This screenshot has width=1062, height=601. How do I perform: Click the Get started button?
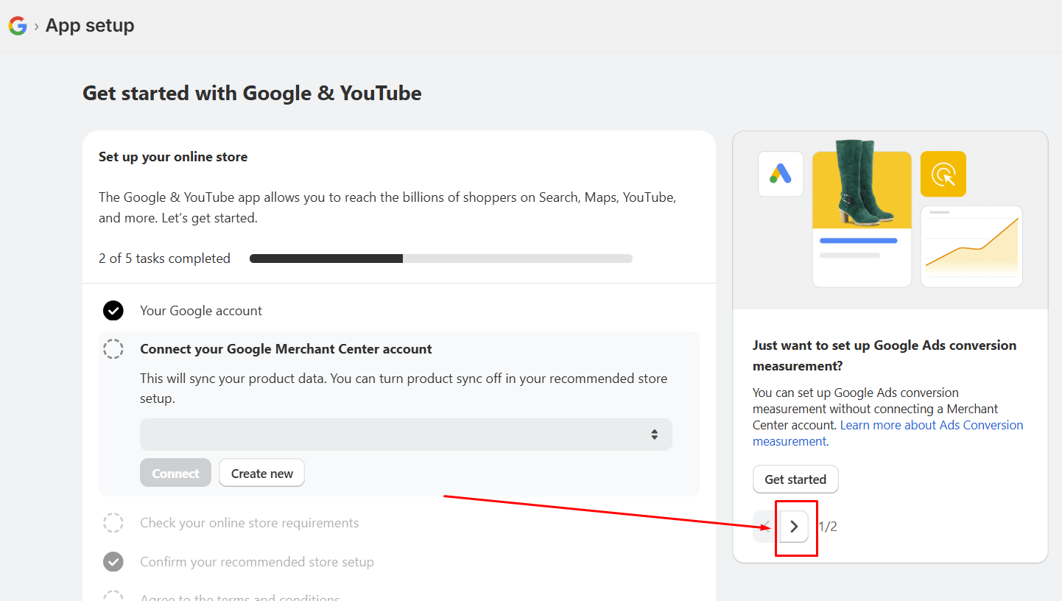[795, 479]
